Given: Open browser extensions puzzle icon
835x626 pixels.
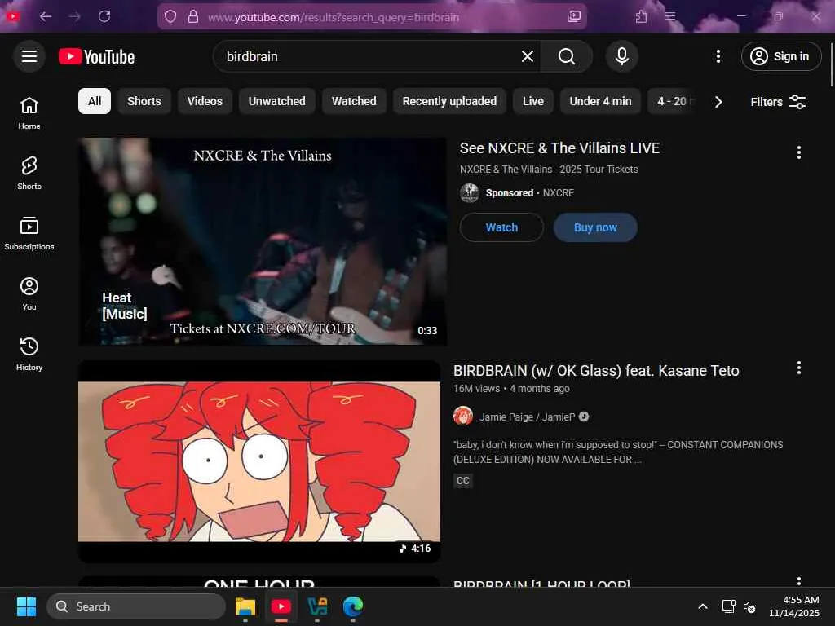Looking at the screenshot, I should 641,17.
